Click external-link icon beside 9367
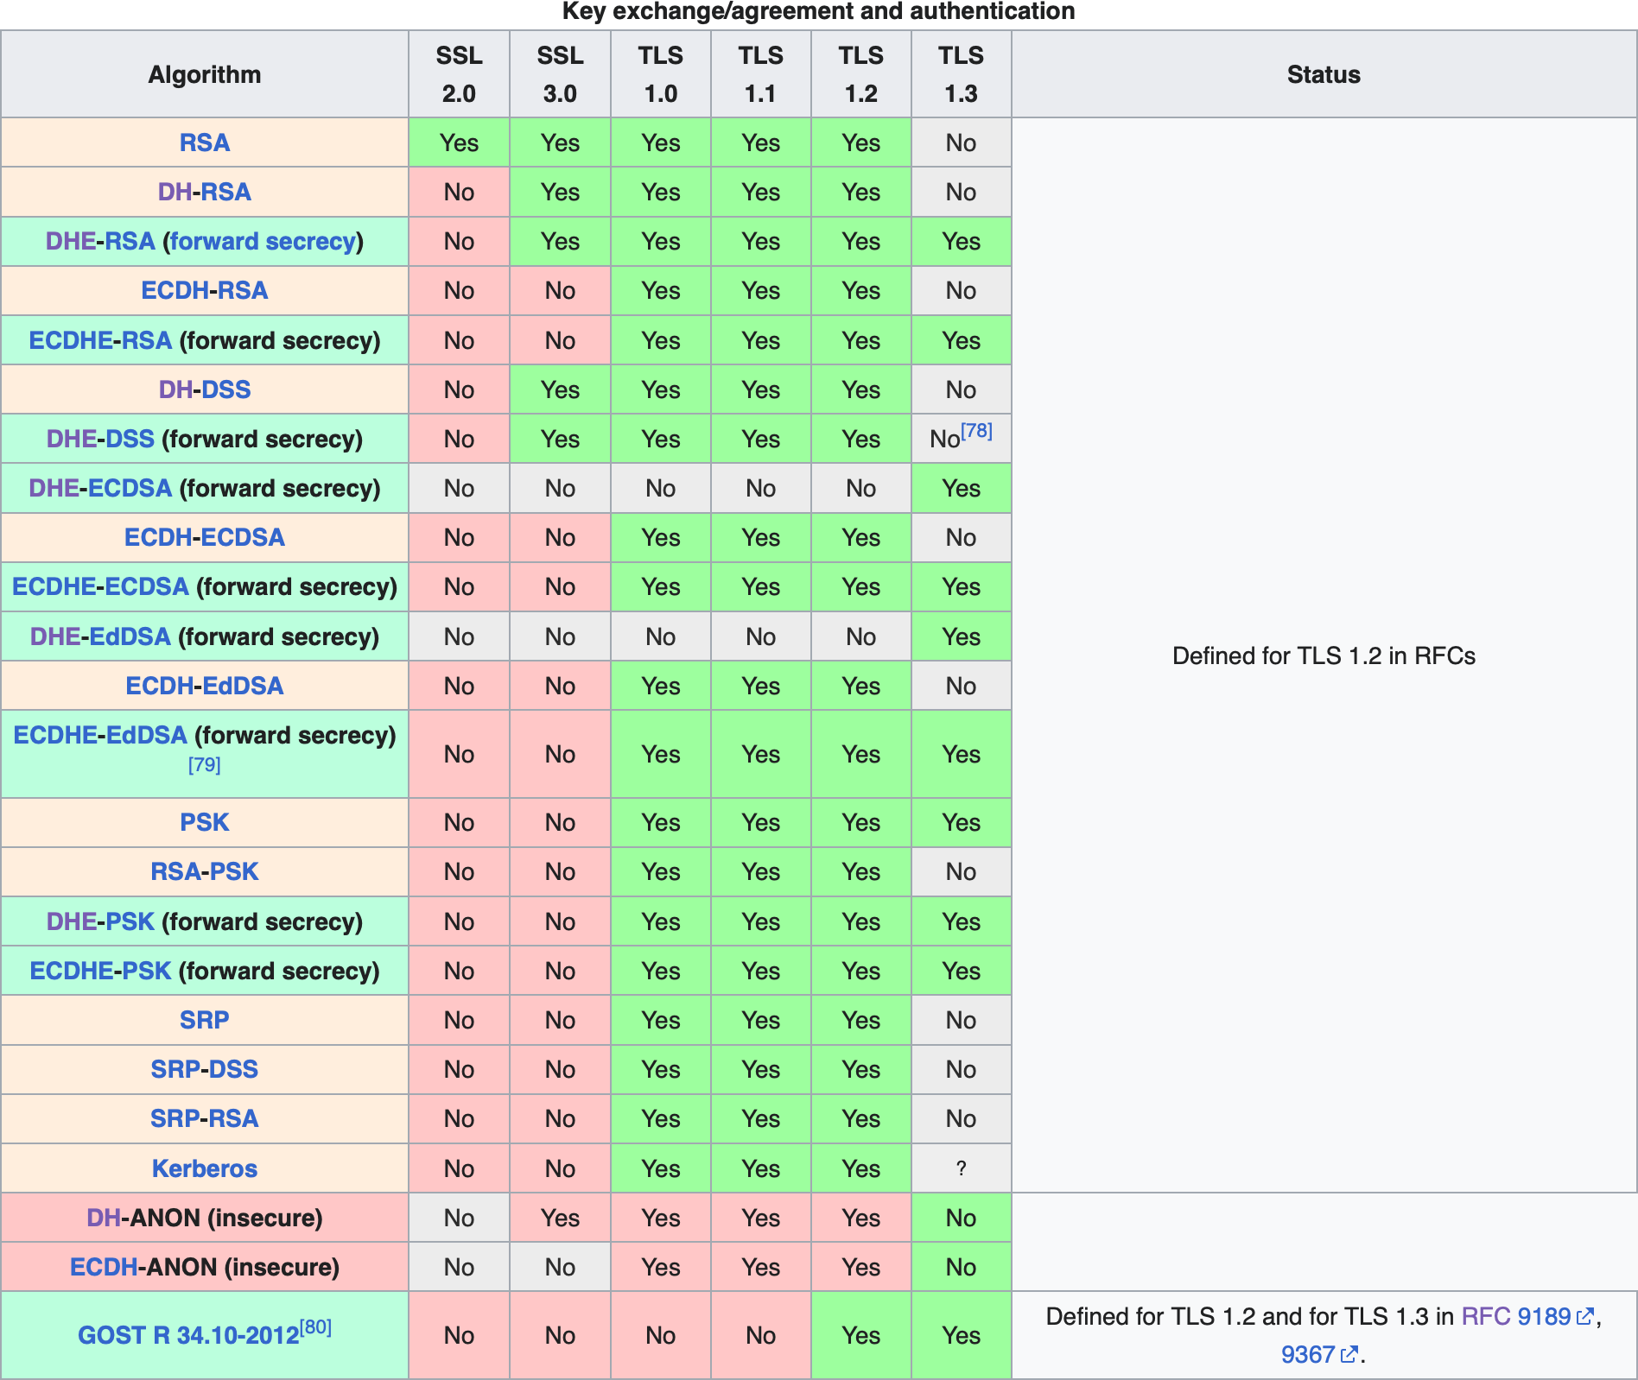Viewport: 1638px width, 1380px height. [x=1349, y=1354]
